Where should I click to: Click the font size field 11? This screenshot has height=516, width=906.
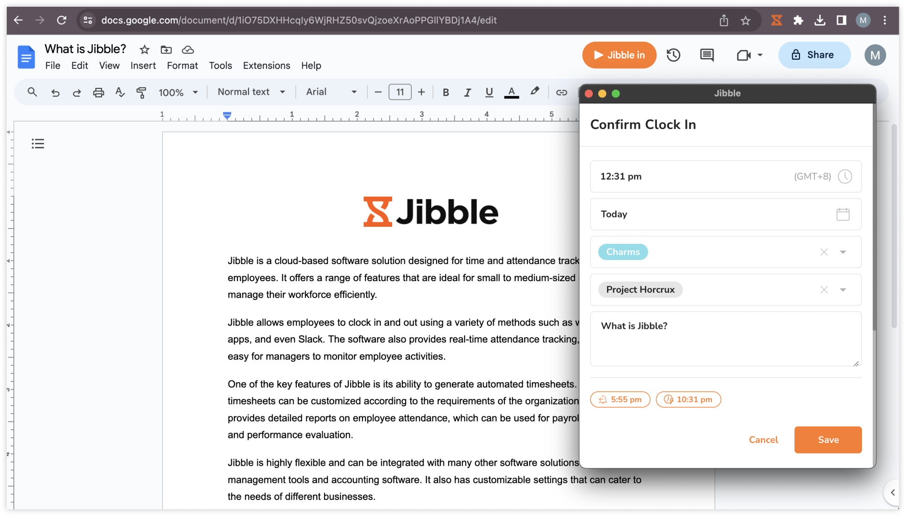400,92
